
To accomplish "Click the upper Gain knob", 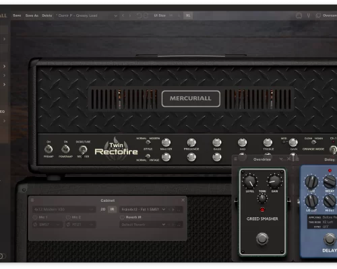I will tap(293, 143).
